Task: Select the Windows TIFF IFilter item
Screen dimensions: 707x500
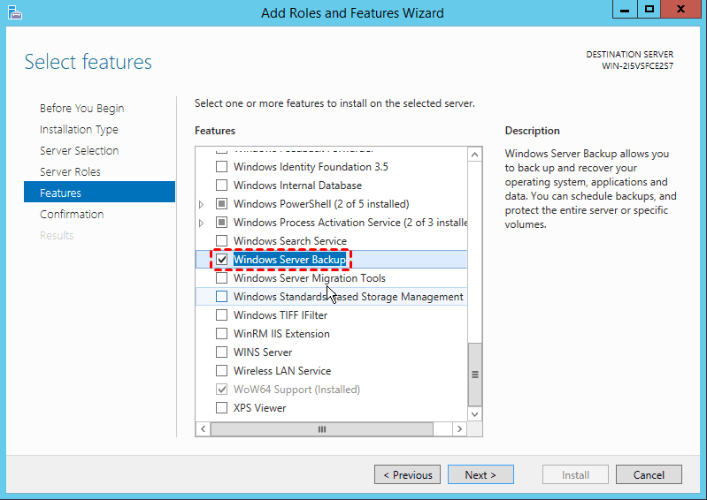Action: point(280,315)
